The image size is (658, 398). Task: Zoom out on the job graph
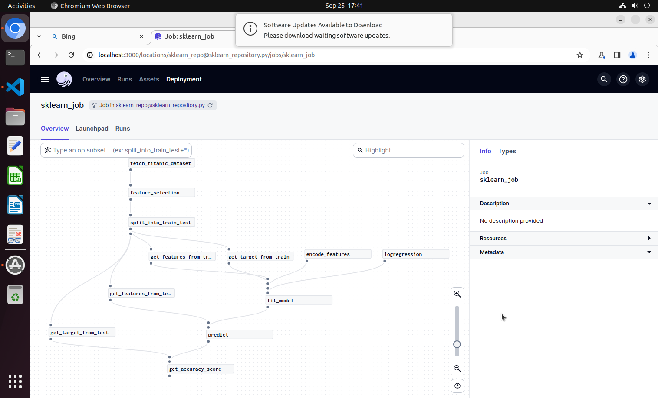pyautogui.click(x=457, y=369)
